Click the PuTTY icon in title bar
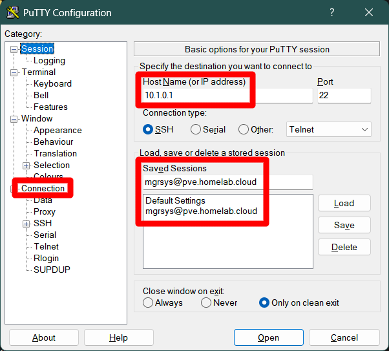This screenshot has height=351, width=389. [x=13, y=12]
